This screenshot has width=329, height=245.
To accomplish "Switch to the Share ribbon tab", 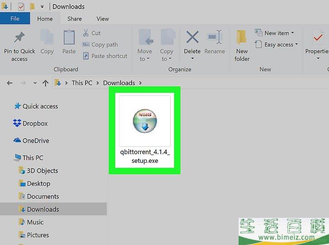I will point(75,19).
